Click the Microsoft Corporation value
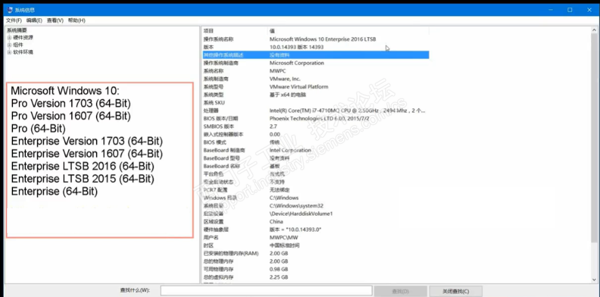The image size is (600, 297). click(297, 63)
